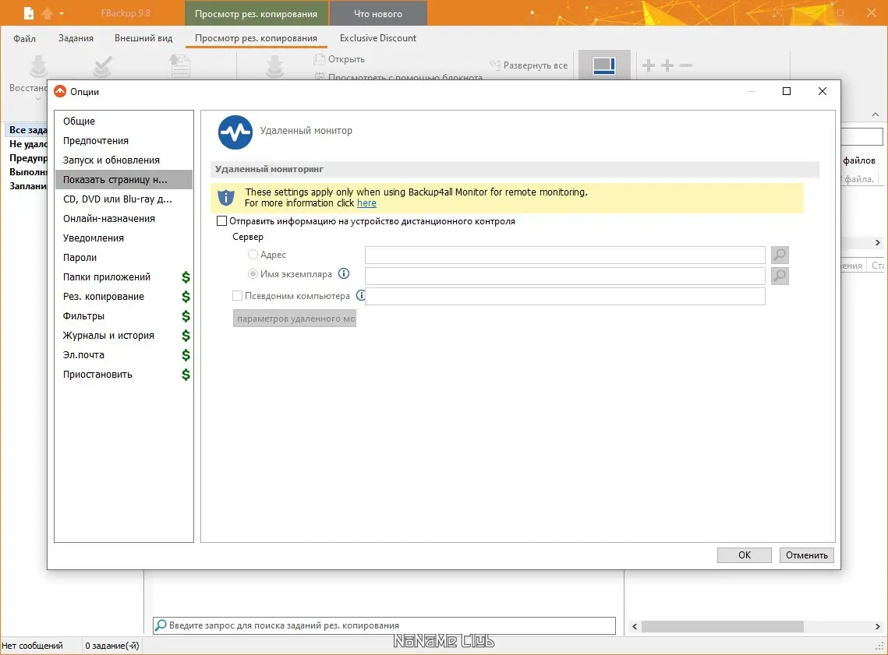Click the search icon next to Имя экземпляра field
The height and width of the screenshot is (655, 888).
point(780,276)
